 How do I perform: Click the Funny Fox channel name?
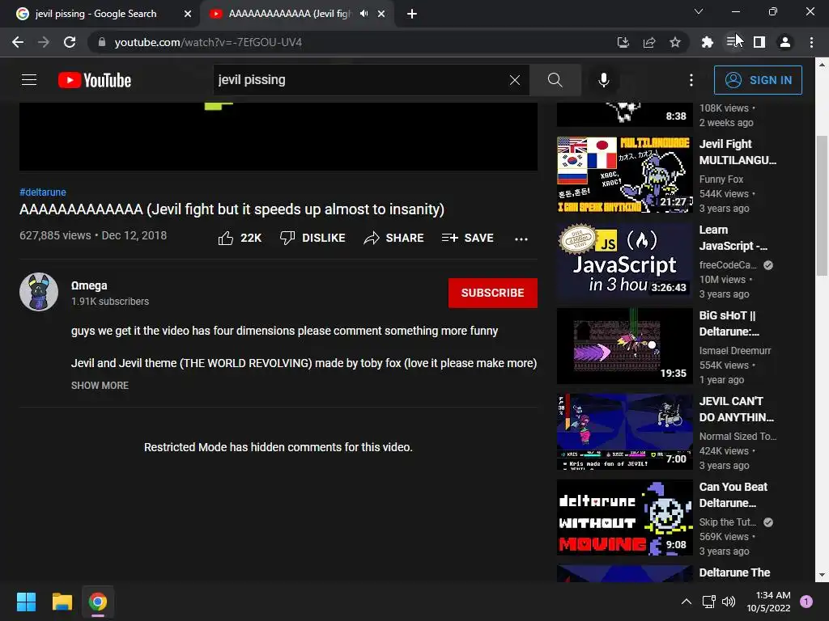click(x=721, y=180)
